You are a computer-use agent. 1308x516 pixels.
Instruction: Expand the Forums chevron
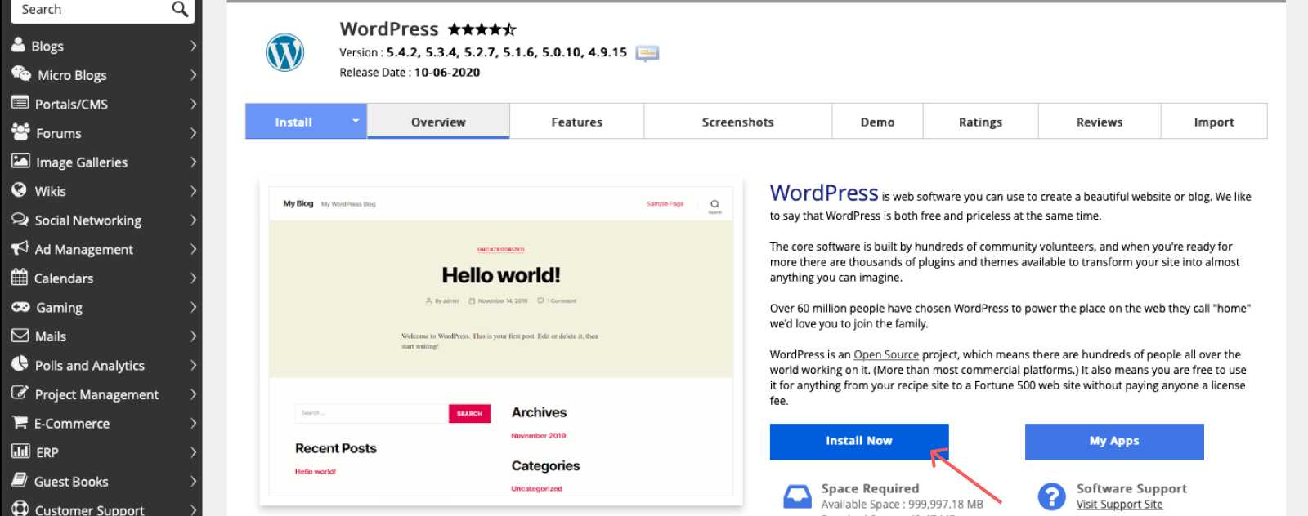coord(194,133)
